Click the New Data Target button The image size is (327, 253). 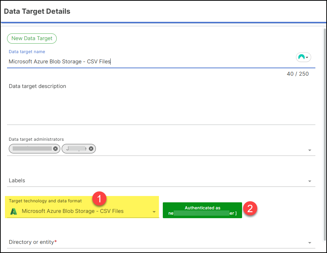32,38
